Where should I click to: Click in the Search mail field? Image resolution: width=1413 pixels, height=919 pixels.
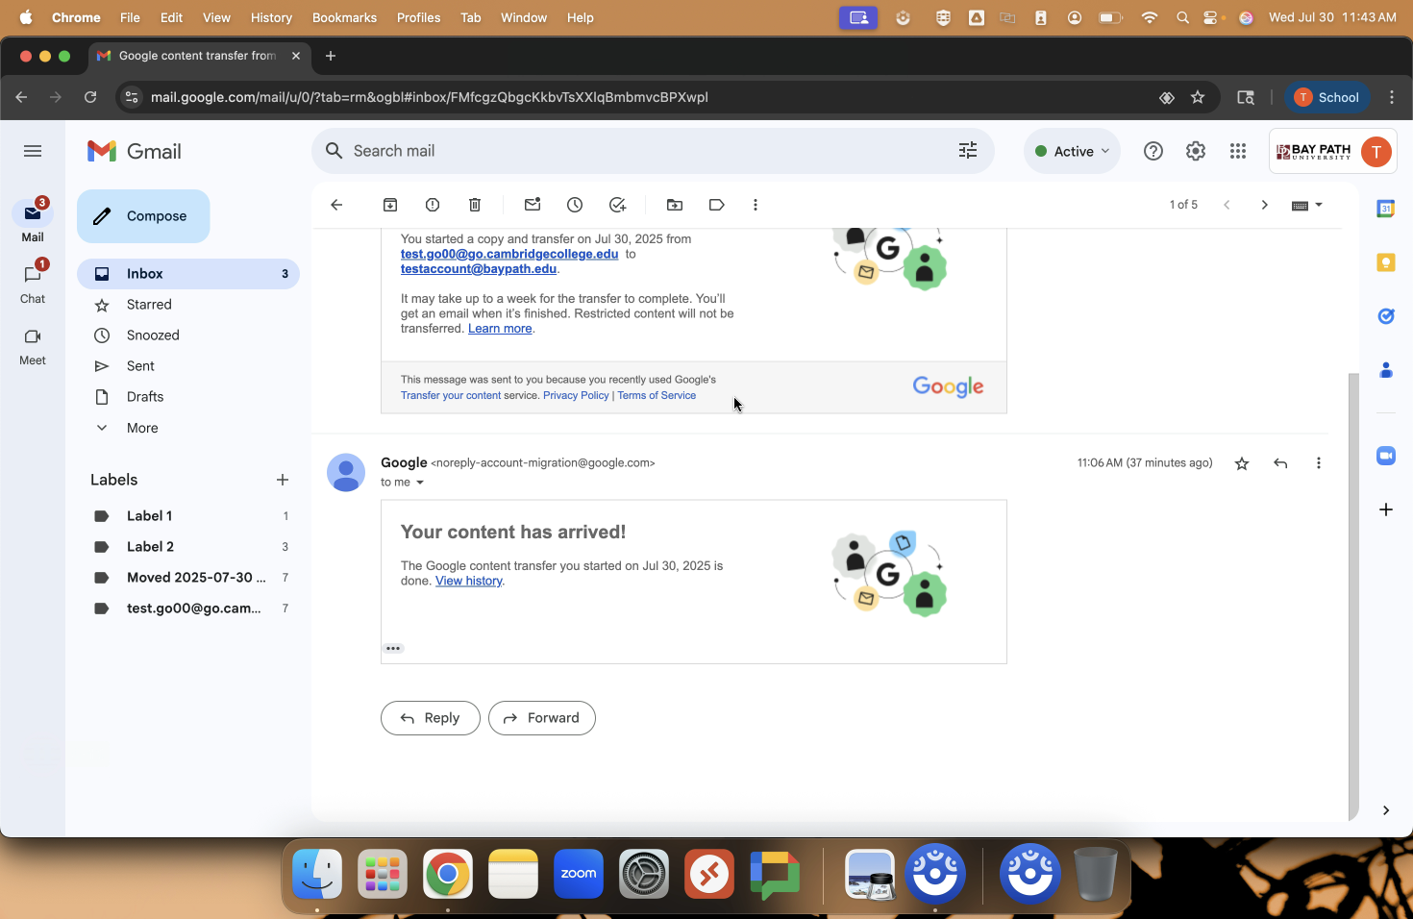pyautogui.click(x=634, y=151)
